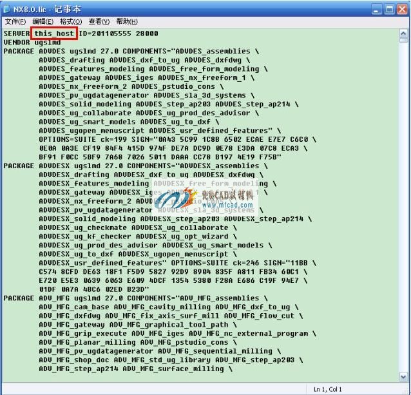
Task: Click the scrollbar up arrow
Action: click(x=403, y=33)
